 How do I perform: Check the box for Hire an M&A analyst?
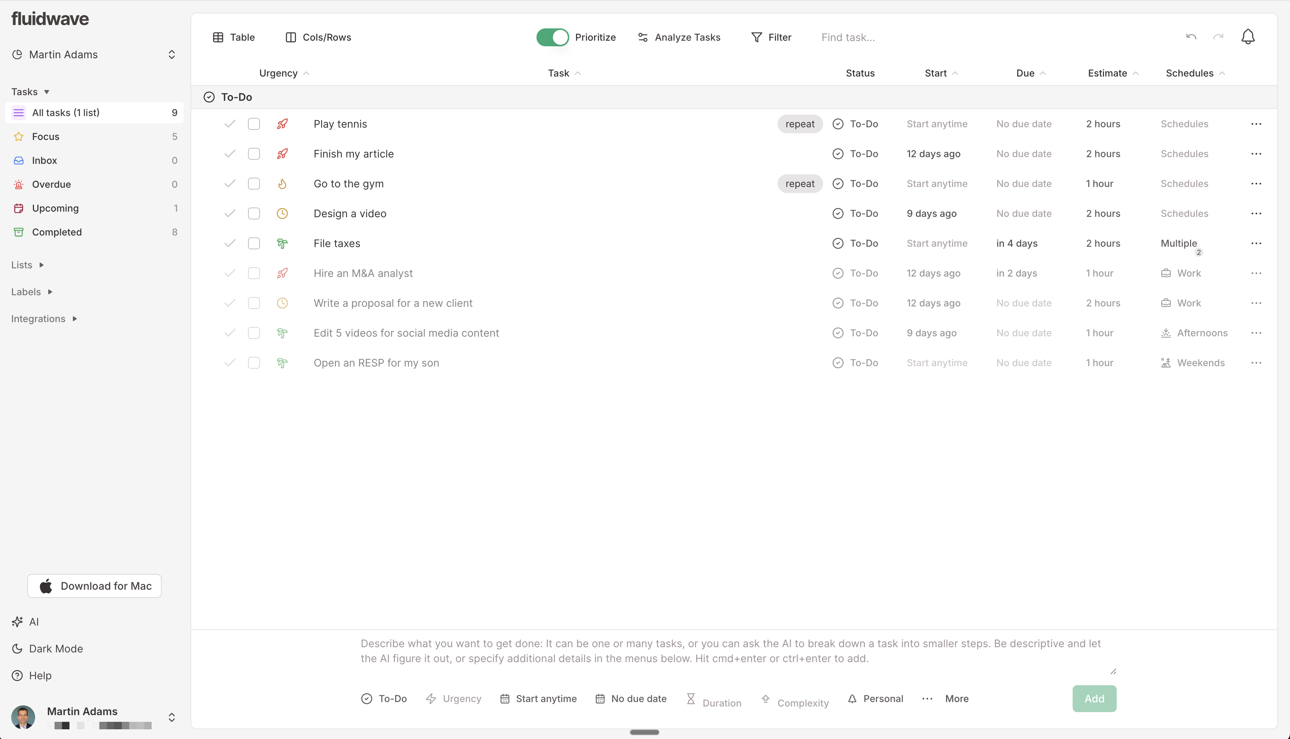pyautogui.click(x=254, y=274)
